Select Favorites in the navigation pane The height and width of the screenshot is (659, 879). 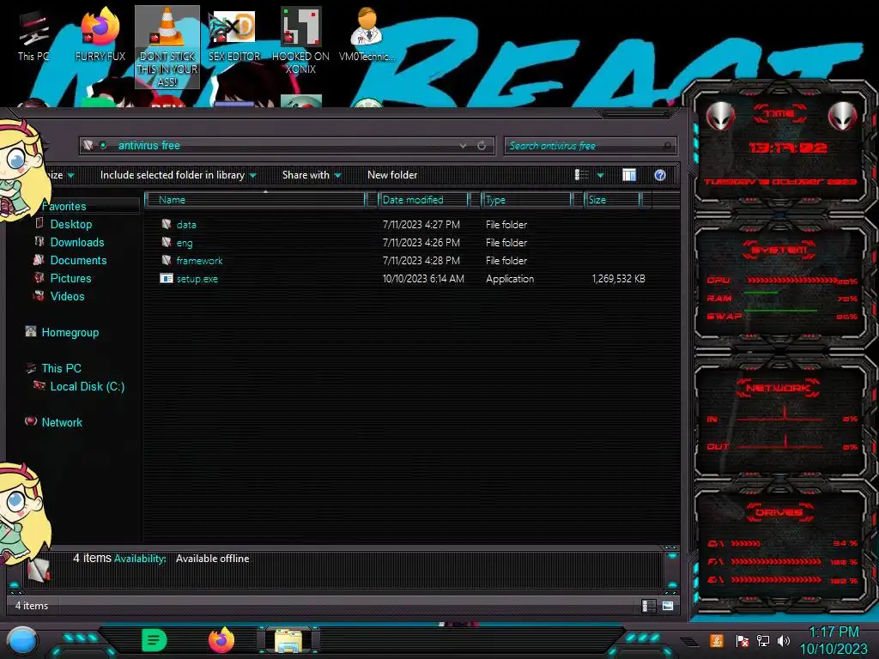coord(64,206)
